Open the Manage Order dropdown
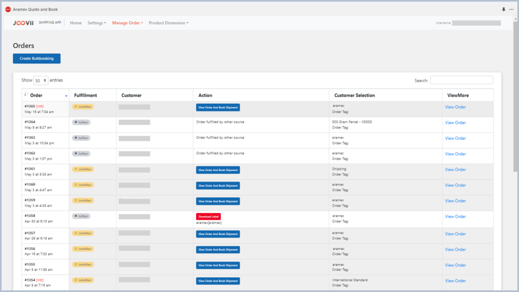 127,23
